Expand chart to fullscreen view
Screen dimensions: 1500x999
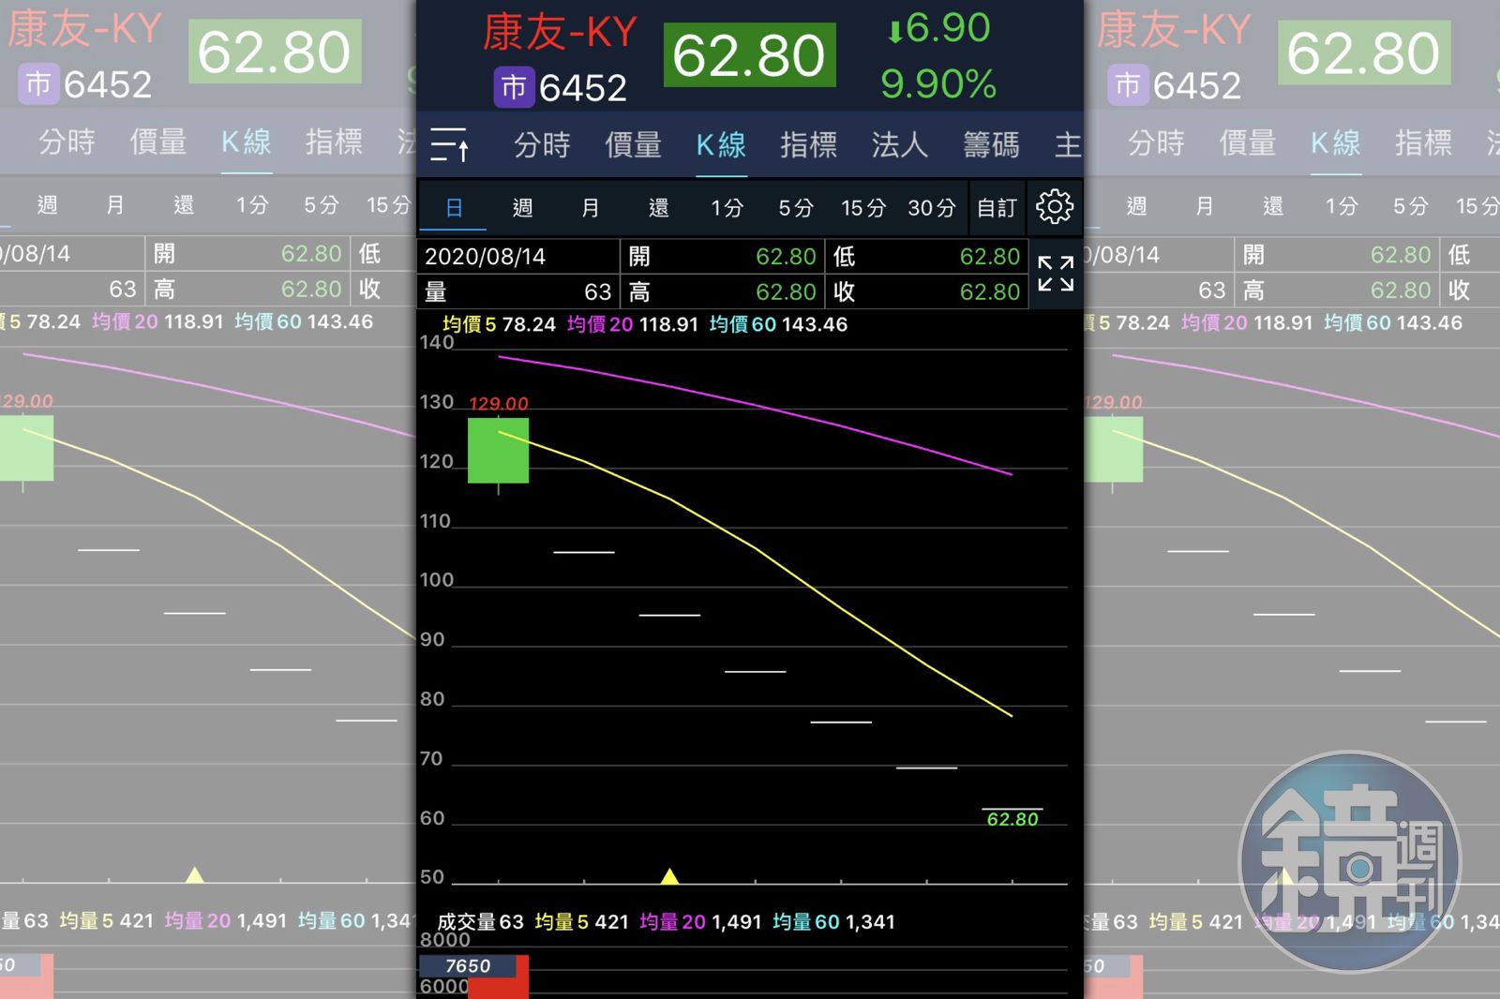coord(1056,274)
